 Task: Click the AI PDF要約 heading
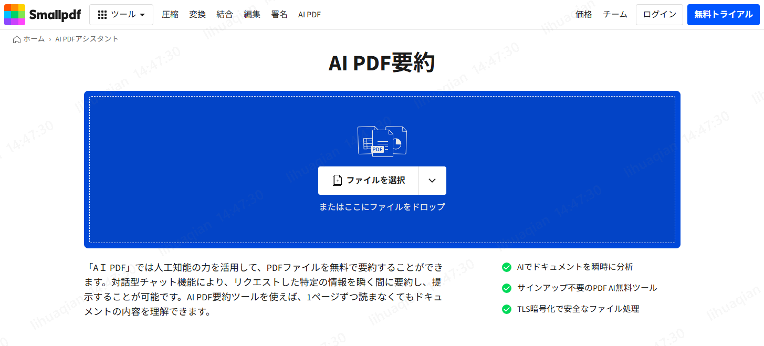point(382,64)
